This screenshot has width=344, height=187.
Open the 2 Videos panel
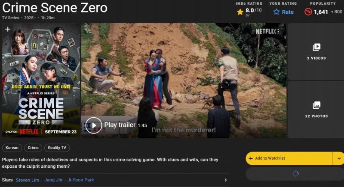pos(316,51)
